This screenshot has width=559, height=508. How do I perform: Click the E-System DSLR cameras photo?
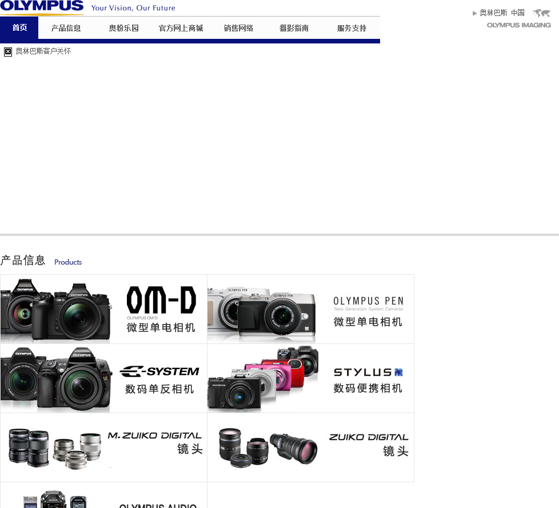pyautogui.click(x=56, y=379)
